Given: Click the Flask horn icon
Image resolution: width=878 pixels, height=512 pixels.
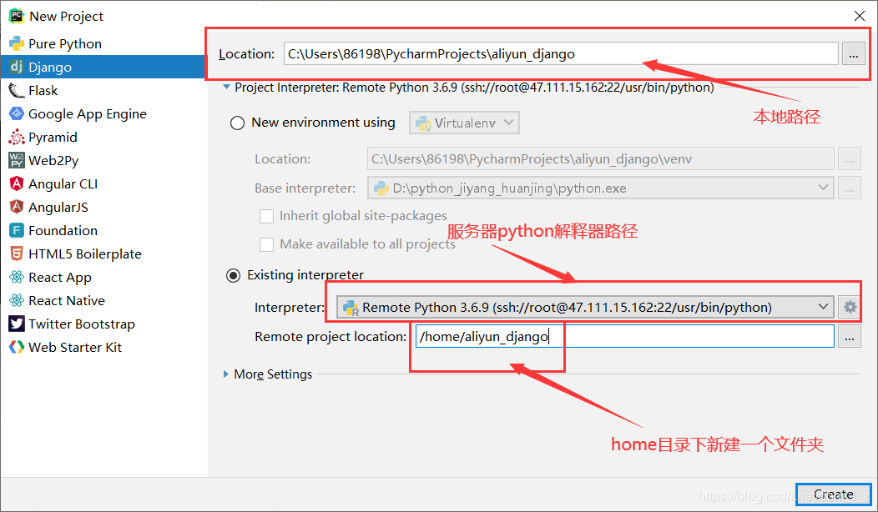Looking at the screenshot, I should (x=16, y=91).
